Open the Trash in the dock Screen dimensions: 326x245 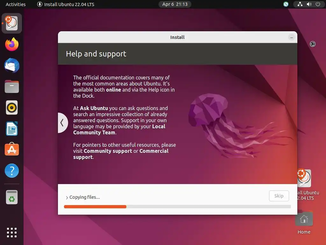pyautogui.click(x=12, y=197)
